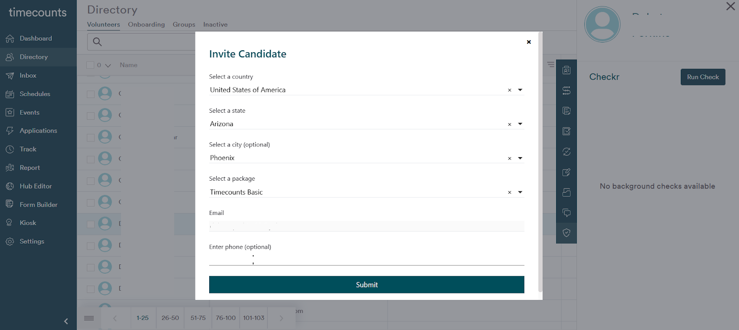Collapse the left sidebar with the chevron
The width and height of the screenshot is (739, 330).
pyautogui.click(x=66, y=321)
